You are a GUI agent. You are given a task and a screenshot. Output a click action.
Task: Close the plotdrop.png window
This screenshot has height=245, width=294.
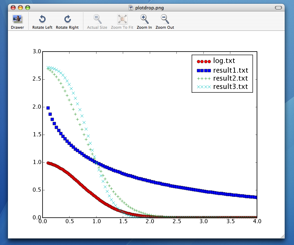click(x=13, y=7)
